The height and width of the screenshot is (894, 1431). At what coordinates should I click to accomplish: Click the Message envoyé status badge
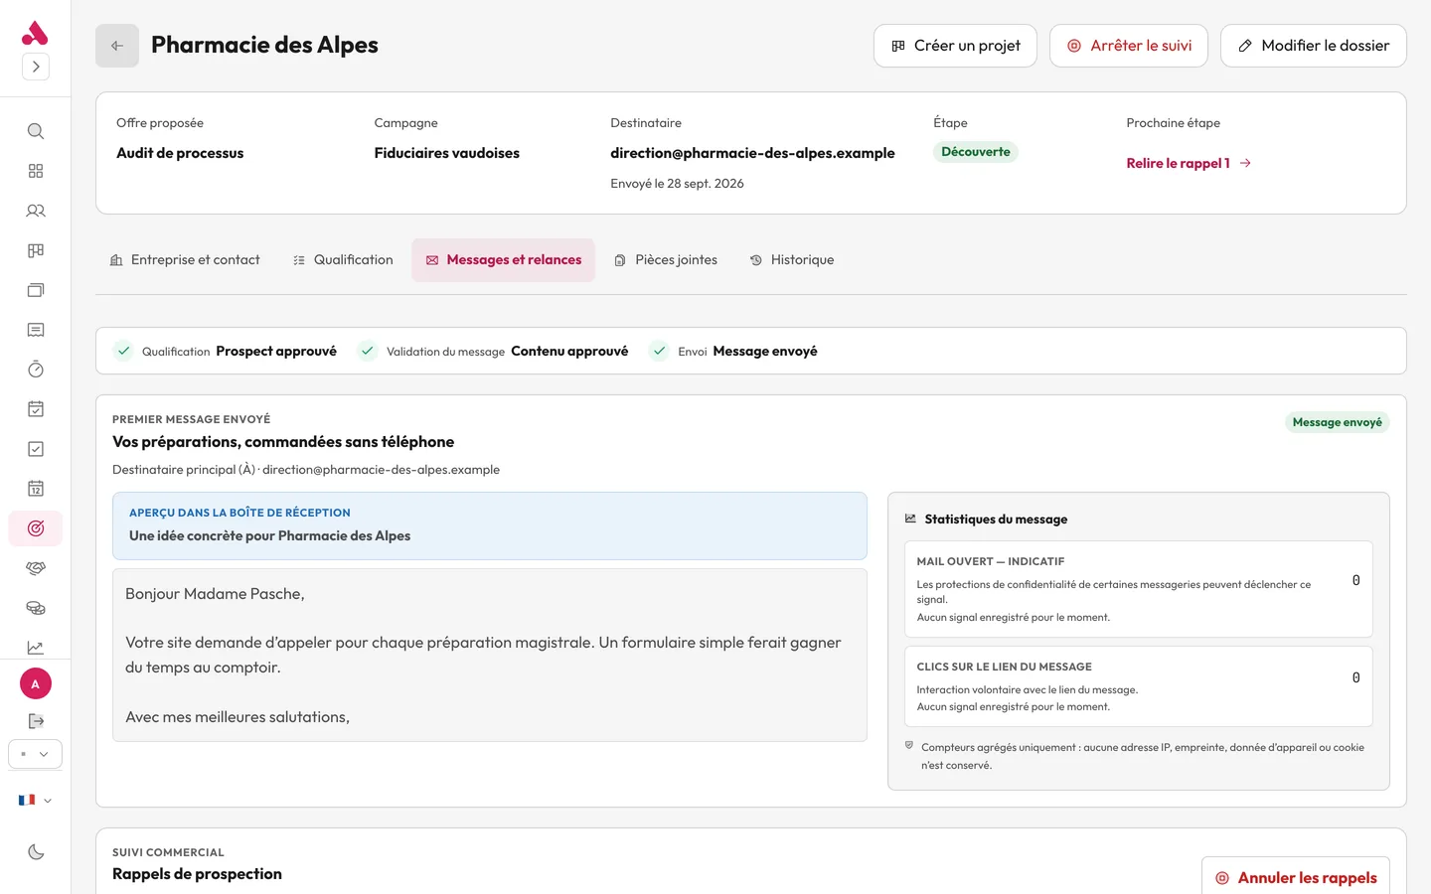(1338, 422)
